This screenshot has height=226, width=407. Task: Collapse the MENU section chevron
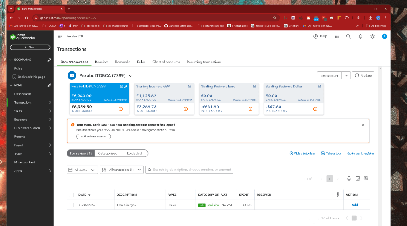(x=11, y=85)
